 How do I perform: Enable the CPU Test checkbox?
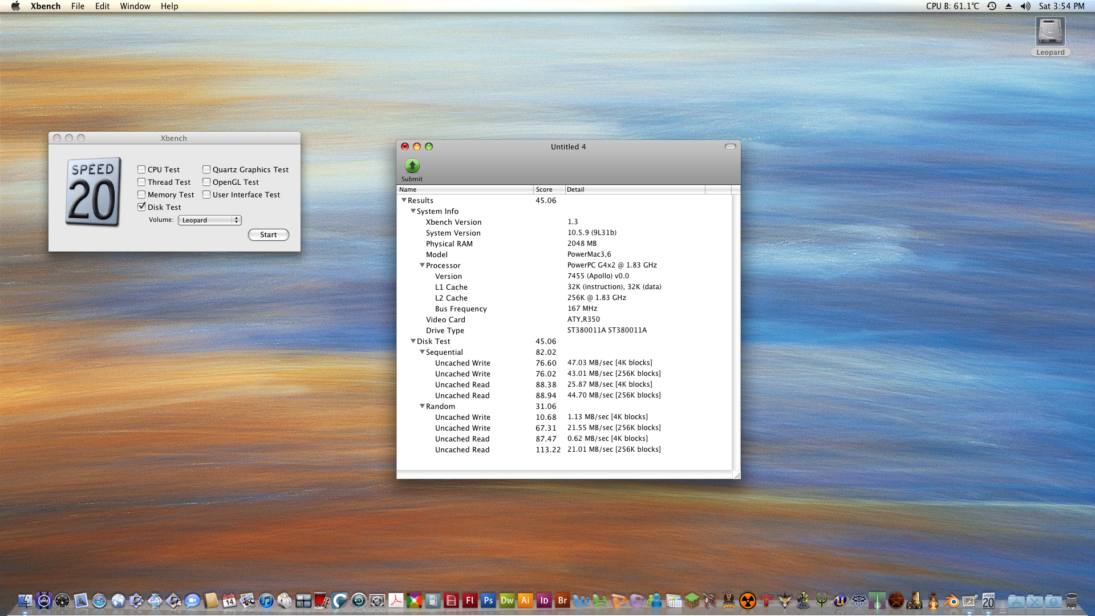pos(141,169)
